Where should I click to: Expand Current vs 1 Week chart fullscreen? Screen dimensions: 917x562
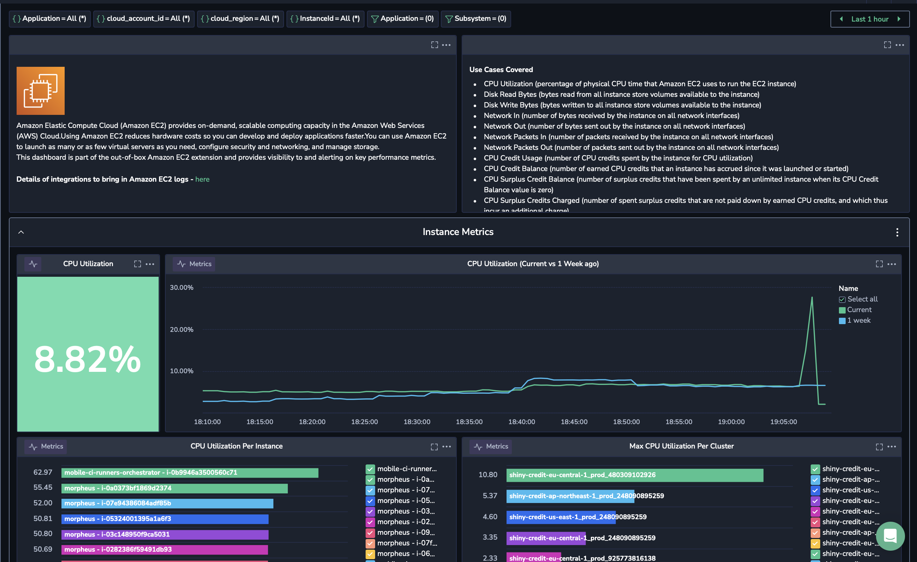[x=879, y=264]
